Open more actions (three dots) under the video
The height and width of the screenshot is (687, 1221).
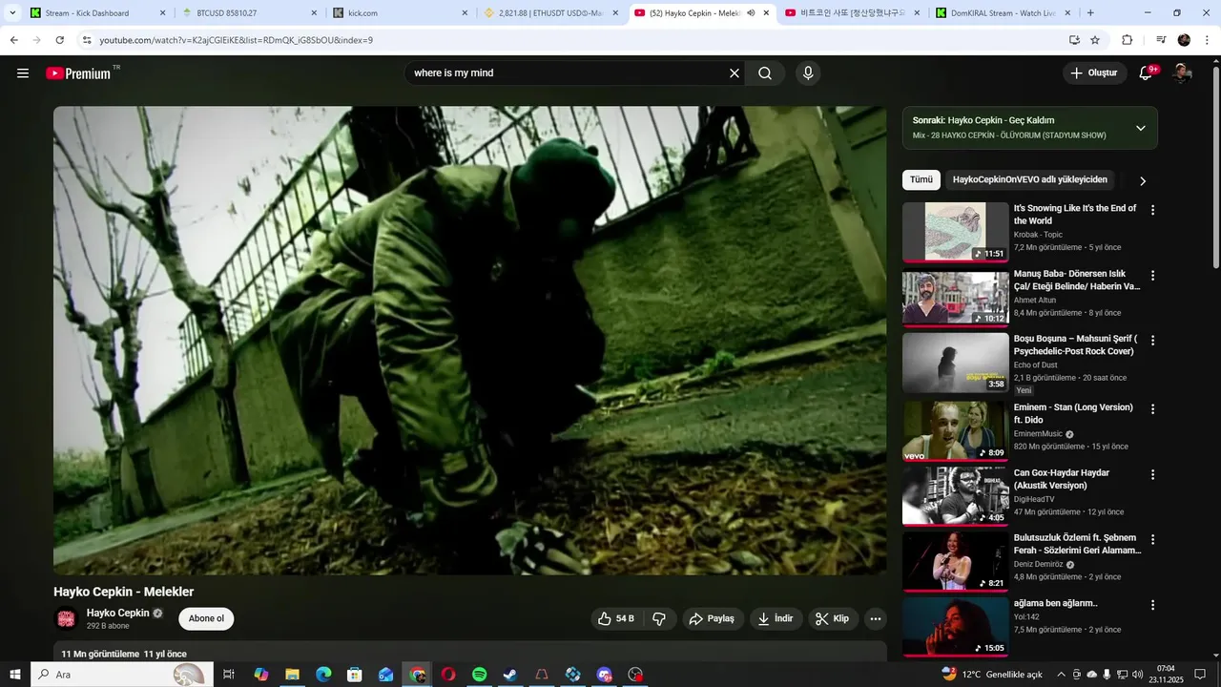875,618
